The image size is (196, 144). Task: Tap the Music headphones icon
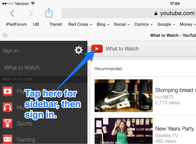tap(8, 107)
